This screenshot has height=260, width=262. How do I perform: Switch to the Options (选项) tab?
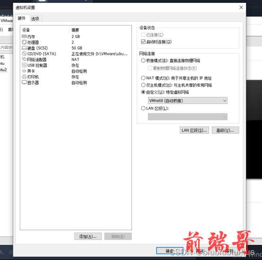(35, 19)
